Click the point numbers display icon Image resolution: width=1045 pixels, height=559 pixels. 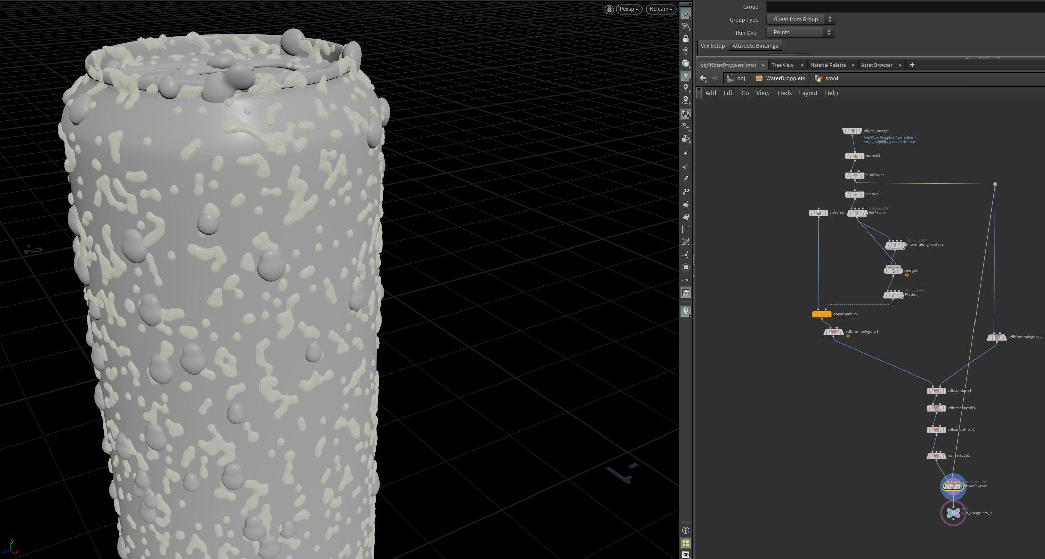click(x=686, y=191)
